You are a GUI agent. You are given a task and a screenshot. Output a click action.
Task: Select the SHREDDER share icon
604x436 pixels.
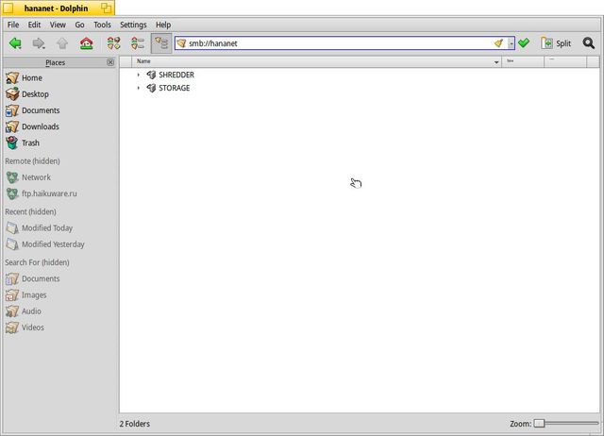click(151, 75)
